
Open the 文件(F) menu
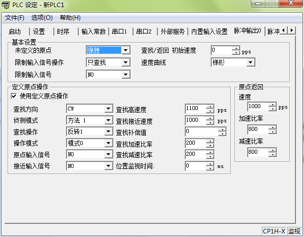coord(15,18)
